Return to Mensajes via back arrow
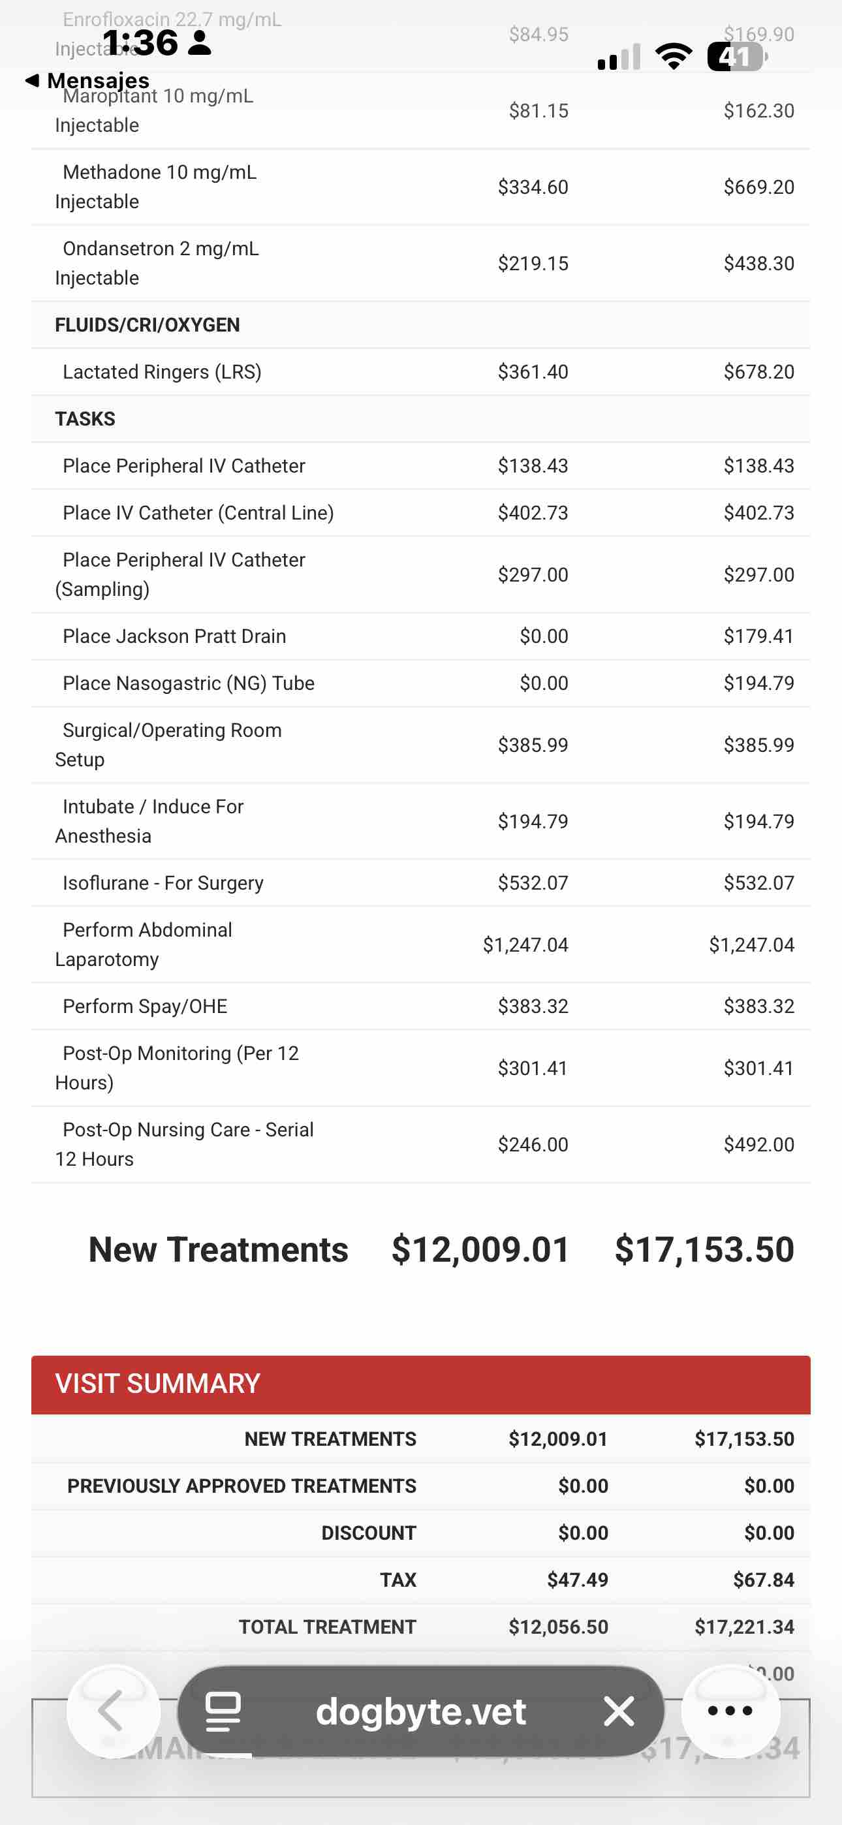 (x=88, y=80)
